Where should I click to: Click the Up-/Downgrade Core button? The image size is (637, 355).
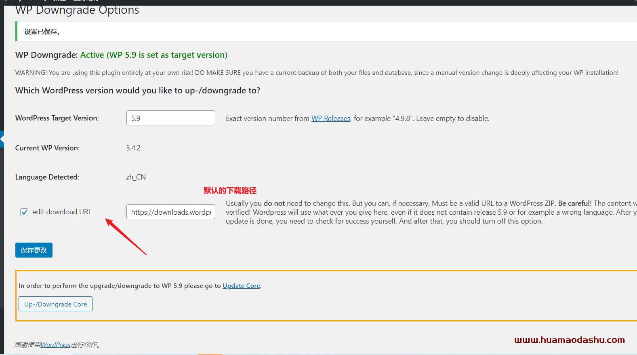(56, 304)
